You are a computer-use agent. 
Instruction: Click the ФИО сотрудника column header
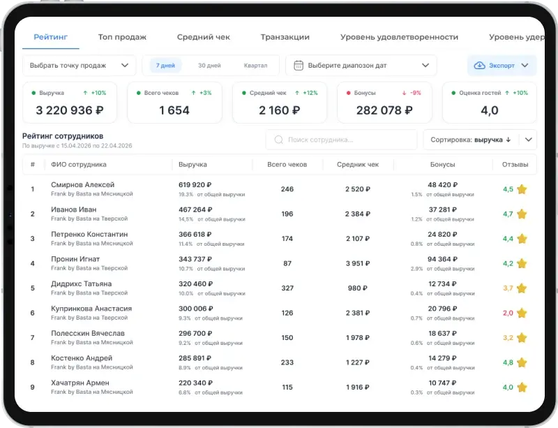coord(79,165)
